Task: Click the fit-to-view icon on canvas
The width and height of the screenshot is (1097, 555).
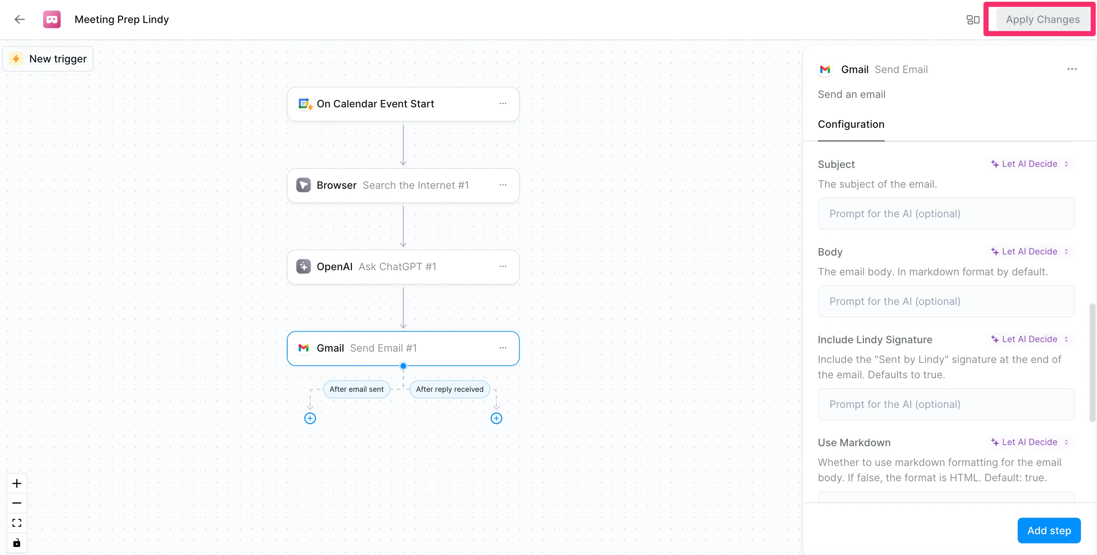Action: 16,523
